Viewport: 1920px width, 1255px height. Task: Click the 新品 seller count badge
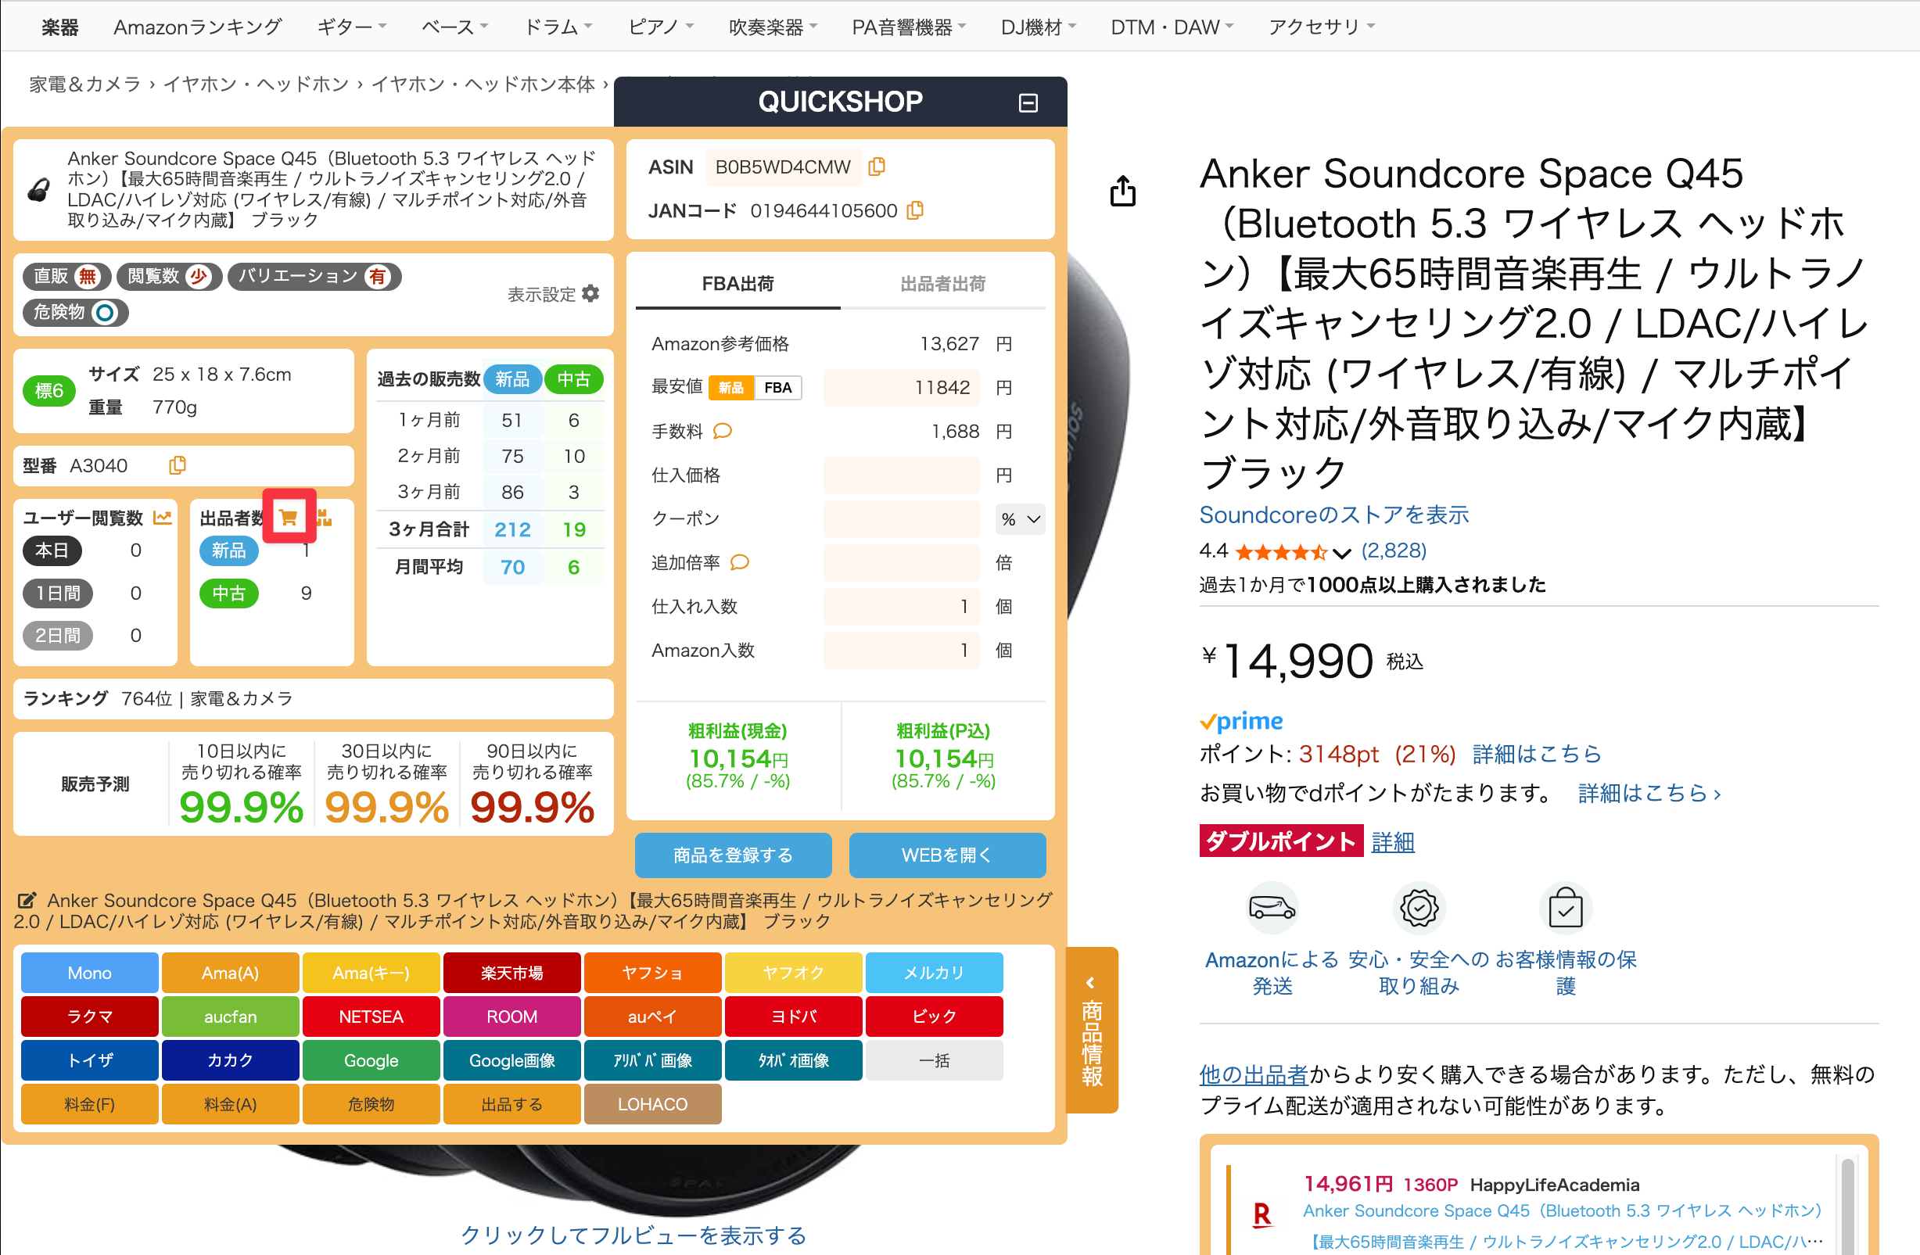pyautogui.click(x=229, y=551)
